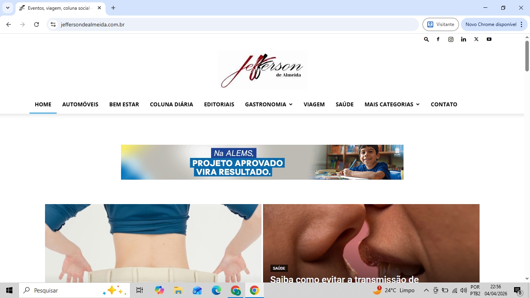This screenshot has width=530, height=298.
Task: Open the Contato page link
Action: tap(444, 104)
